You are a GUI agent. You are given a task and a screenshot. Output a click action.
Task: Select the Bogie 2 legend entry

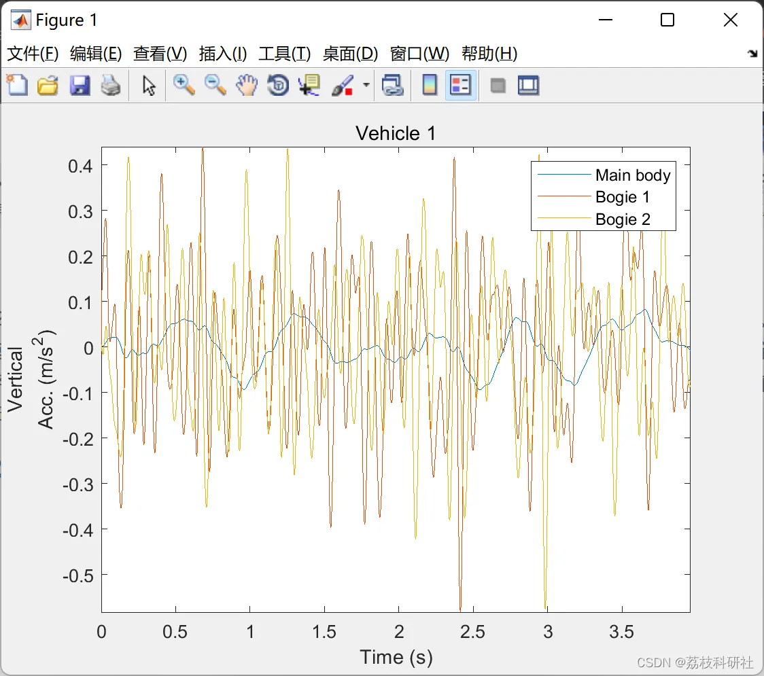(623, 219)
